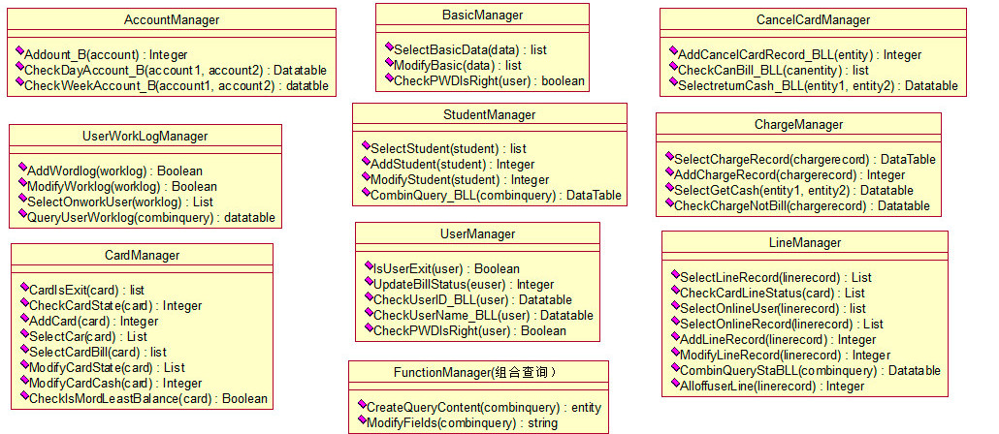Click the operation icon beside CardIsExit
The image size is (999, 434).
pos(25,289)
